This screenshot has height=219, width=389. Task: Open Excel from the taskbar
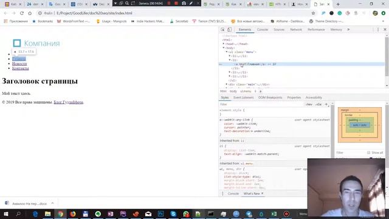pyautogui.click(x=274, y=214)
